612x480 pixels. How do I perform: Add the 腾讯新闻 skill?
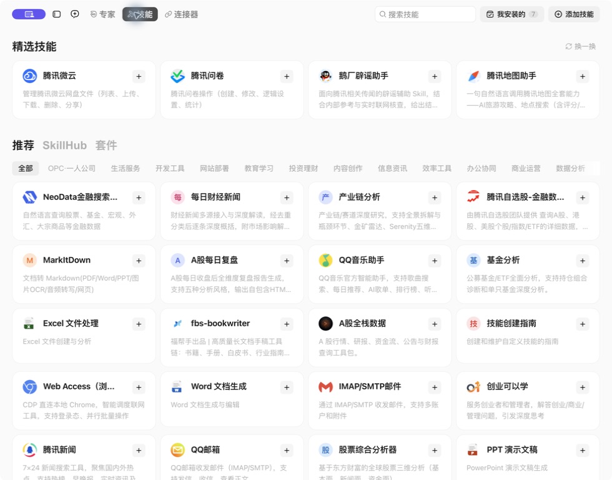coord(139,451)
